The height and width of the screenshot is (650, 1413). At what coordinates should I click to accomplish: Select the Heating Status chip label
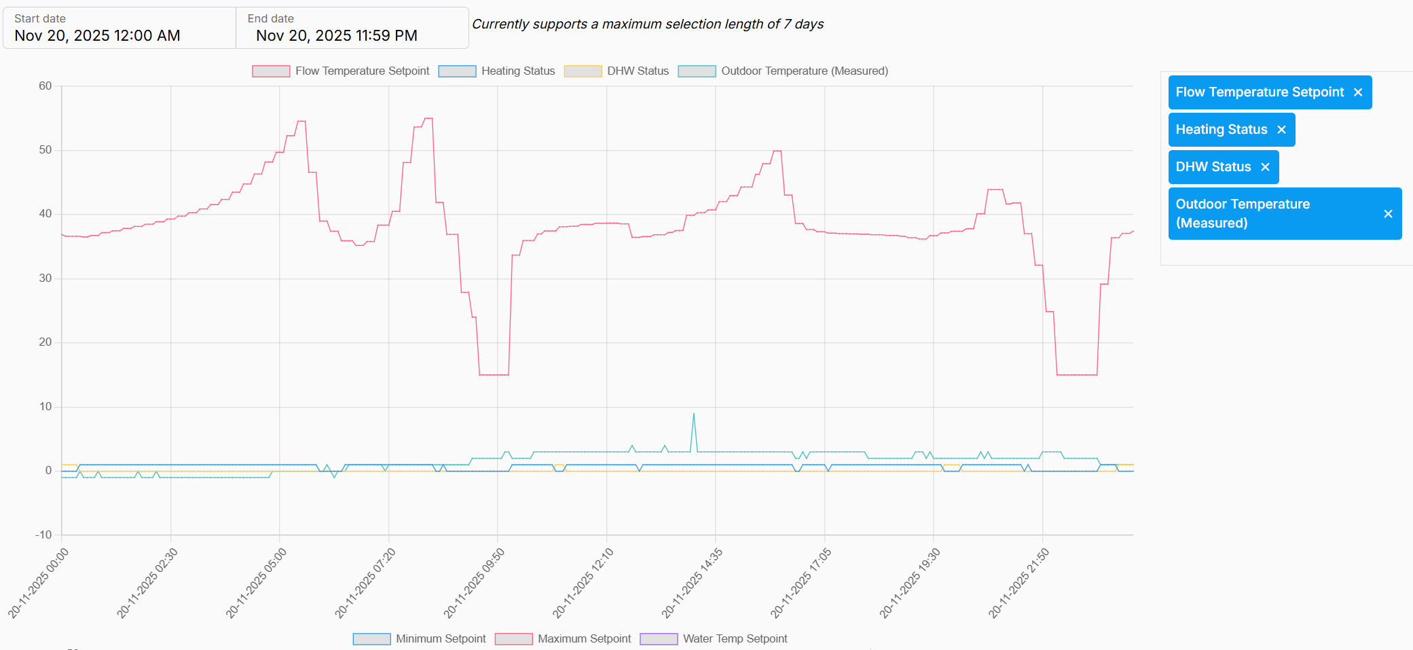pyautogui.click(x=1221, y=130)
